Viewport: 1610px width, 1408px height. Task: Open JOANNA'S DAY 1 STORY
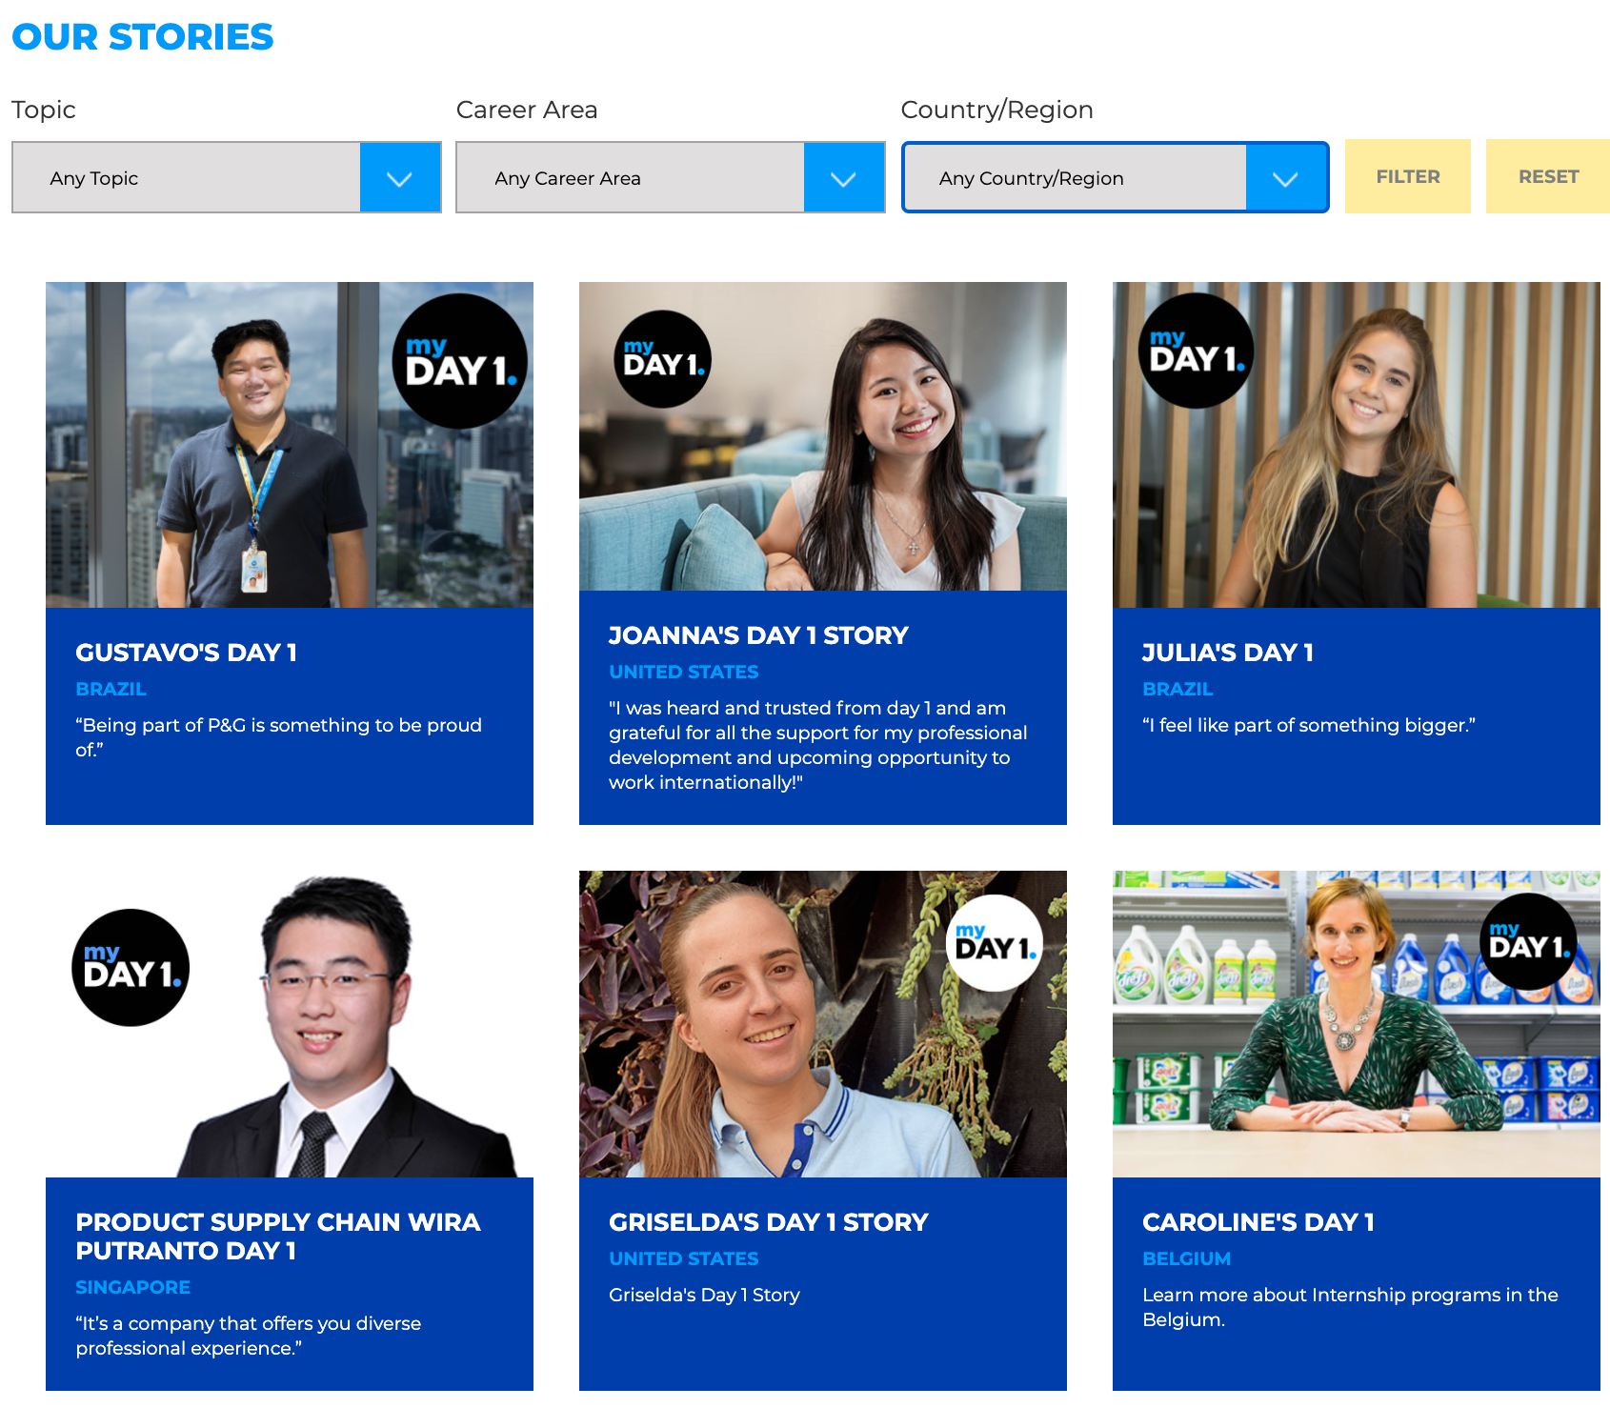pyautogui.click(x=758, y=635)
